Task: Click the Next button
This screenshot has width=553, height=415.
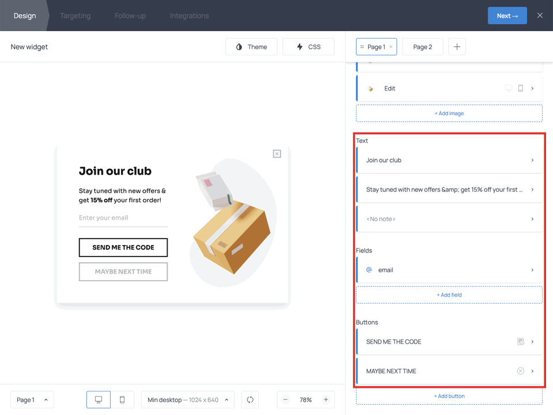Action: tap(507, 16)
